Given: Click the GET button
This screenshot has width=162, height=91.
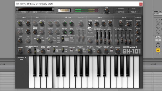Looking at the screenshot, I should [47, 12].
